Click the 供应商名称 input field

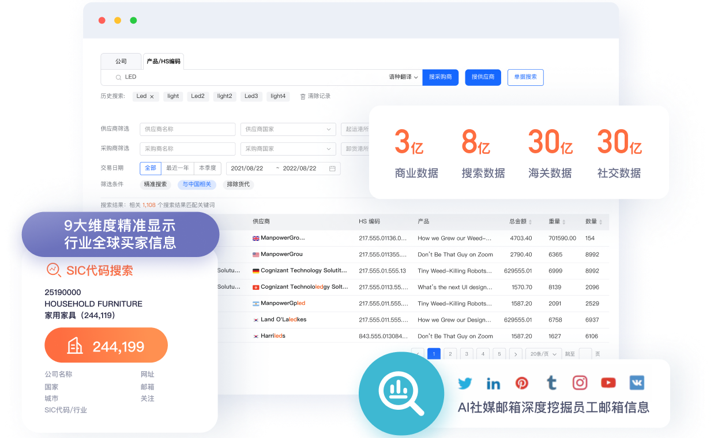187,129
